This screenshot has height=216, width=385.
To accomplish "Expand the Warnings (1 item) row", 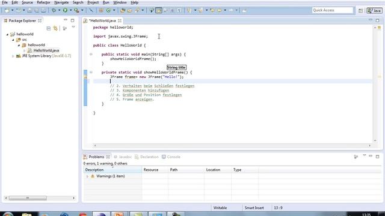I will pyautogui.click(x=87, y=176).
